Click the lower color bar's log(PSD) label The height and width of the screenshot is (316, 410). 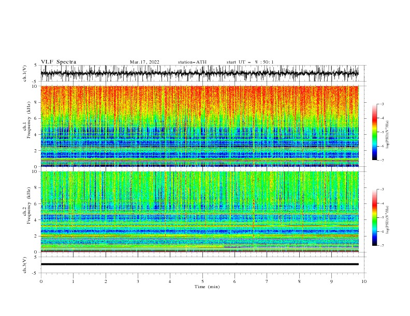388,220
